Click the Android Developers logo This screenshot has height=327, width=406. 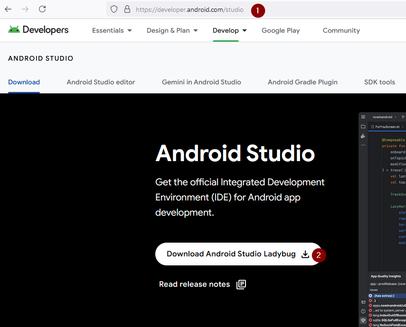pyautogui.click(x=38, y=30)
